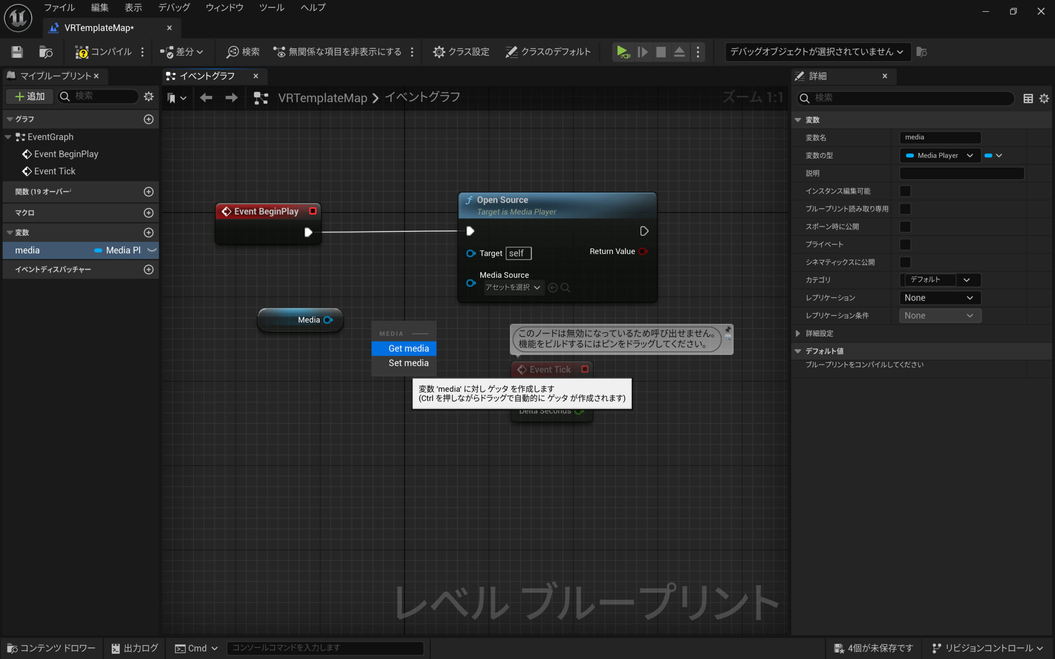This screenshot has height=659, width=1055.
Task: Open the レプリケーション None dropdown
Action: [940, 298]
